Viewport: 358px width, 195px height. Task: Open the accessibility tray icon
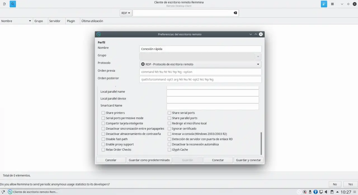coord(315,192)
